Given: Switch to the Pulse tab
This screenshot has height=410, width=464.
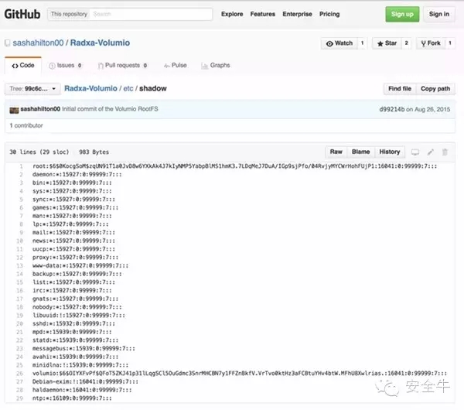Looking at the screenshot, I should 176,66.
